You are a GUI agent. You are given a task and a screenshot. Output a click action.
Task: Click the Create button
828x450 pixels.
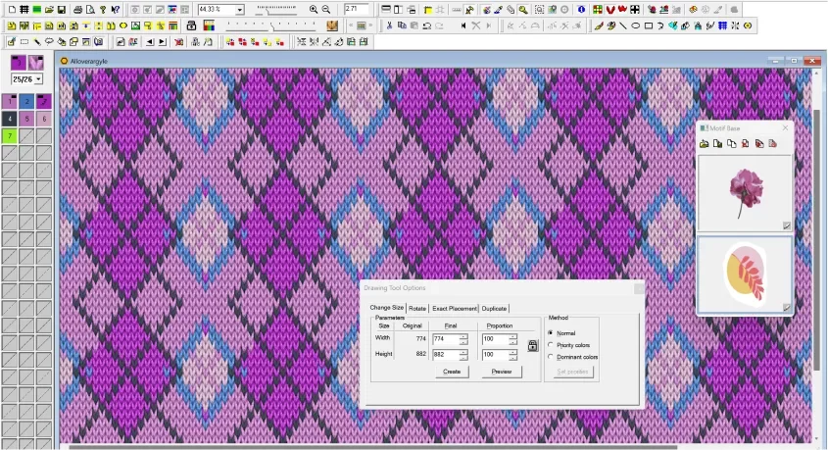[452, 372]
